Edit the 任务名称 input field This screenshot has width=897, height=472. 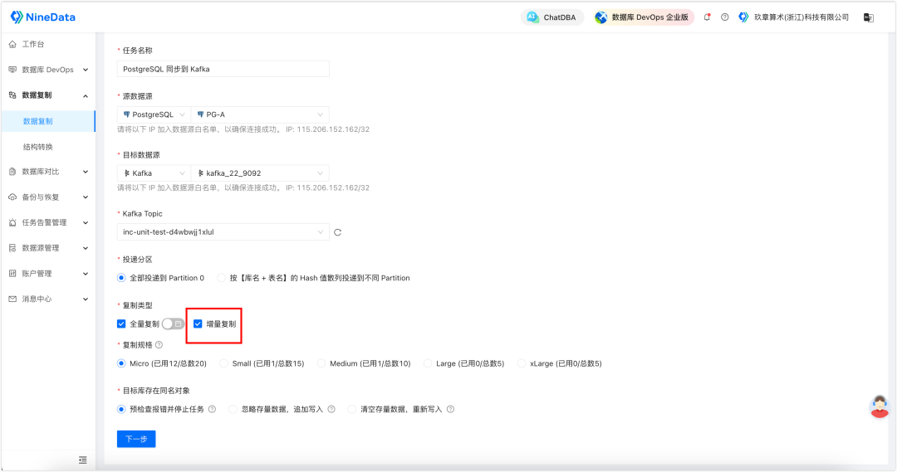click(223, 69)
